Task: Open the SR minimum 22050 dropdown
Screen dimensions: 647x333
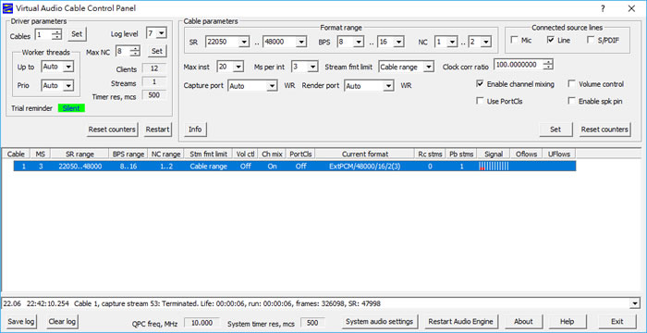Action: 244,42
